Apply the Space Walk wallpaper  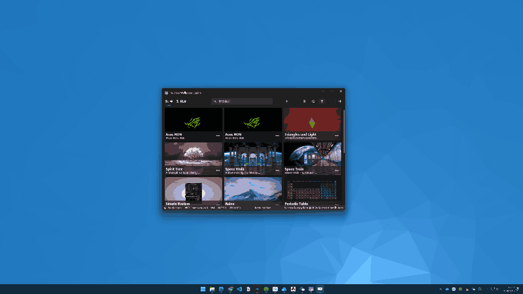252,154
